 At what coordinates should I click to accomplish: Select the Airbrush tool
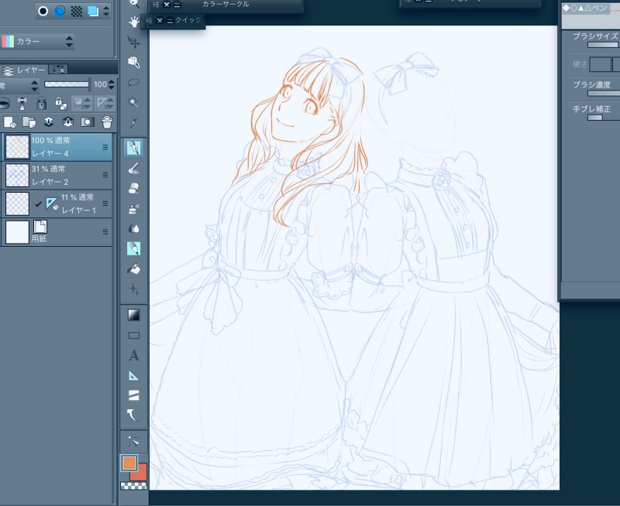[133, 208]
